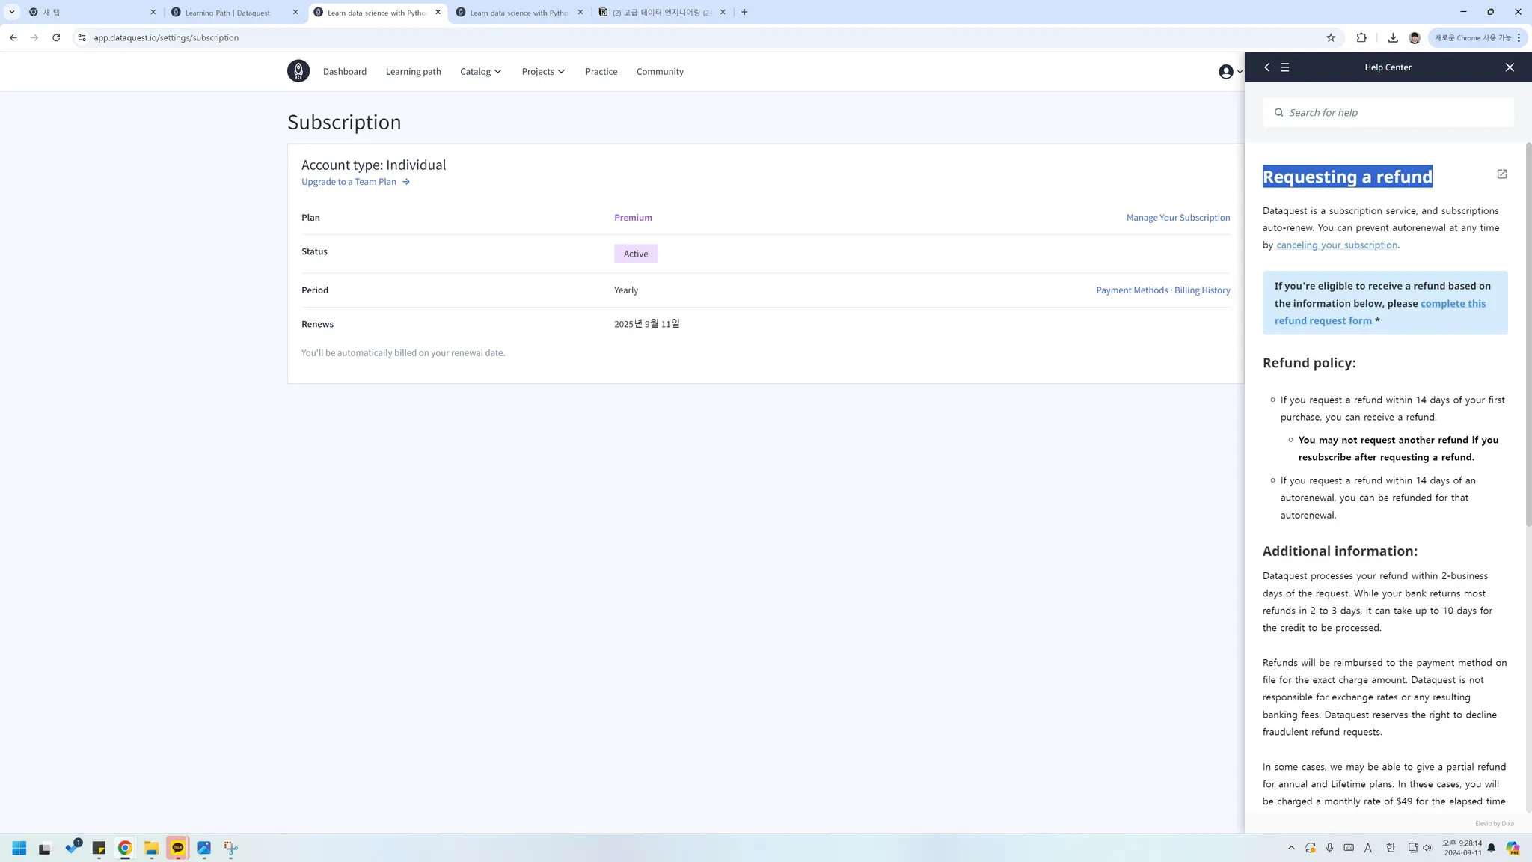Open the refund article in a new window

point(1501,174)
